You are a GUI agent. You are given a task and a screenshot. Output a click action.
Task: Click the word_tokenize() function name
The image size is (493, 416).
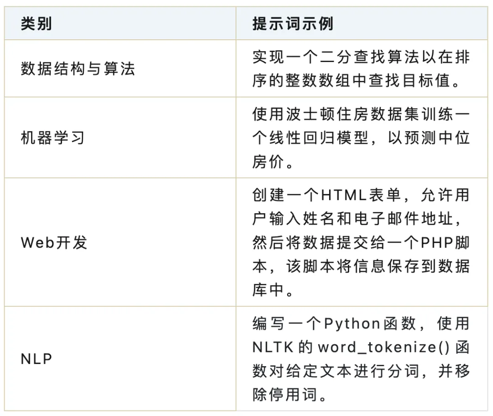pyautogui.click(x=383, y=348)
